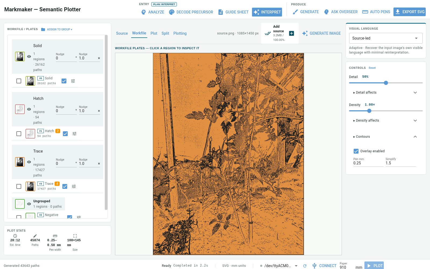Adjust the Density slider handle

pyautogui.click(x=369, y=111)
